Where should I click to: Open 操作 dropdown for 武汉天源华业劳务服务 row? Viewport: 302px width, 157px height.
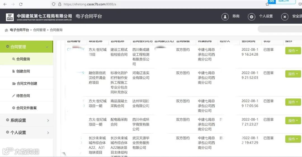tap(293, 139)
